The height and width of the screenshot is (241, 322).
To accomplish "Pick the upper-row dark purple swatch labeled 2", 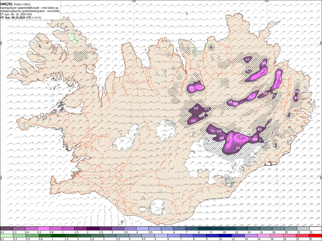I will [x=93, y=228].
